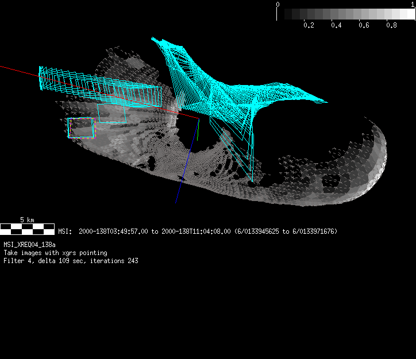The image size is (416, 359).
Task: Click the 0.2 label on the colorbar
Action: [x=309, y=26]
